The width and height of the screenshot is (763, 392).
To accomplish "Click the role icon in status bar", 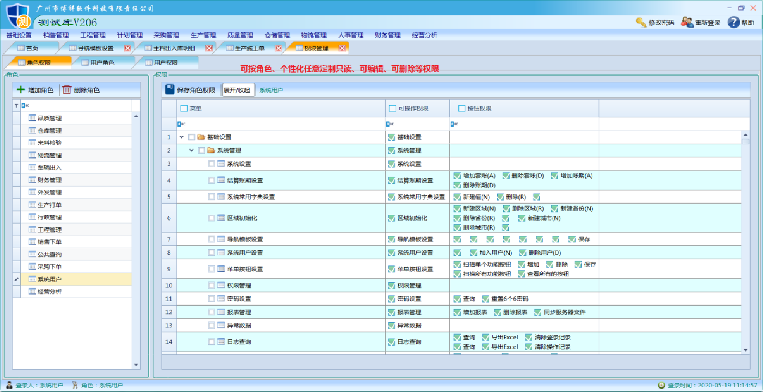I will click(x=75, y=385).
